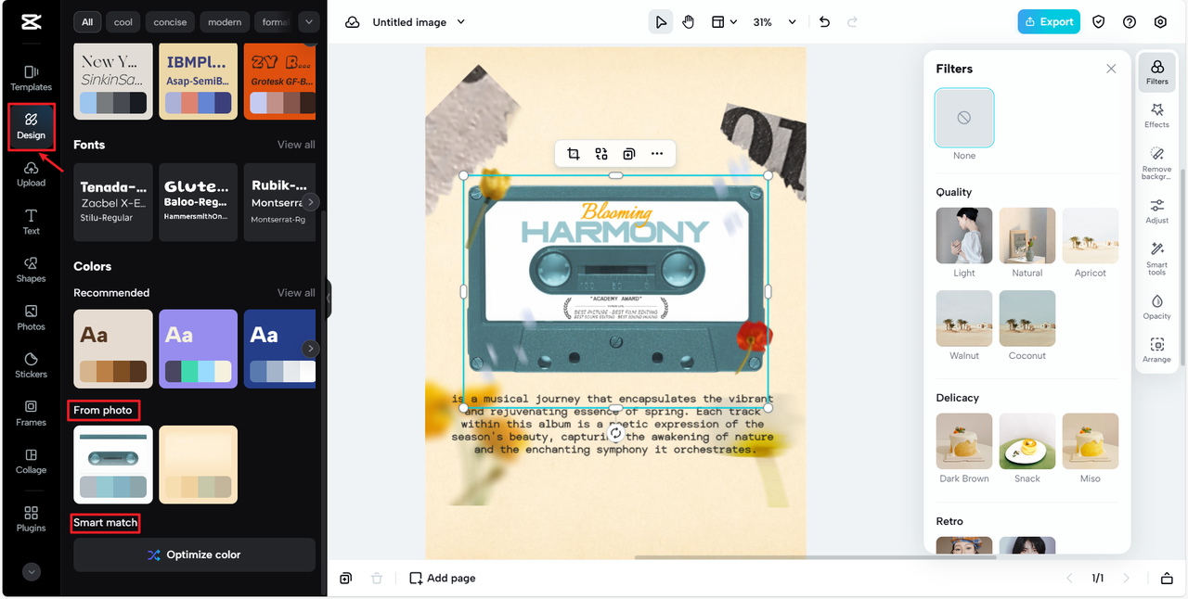Select the cool style filter tag
This screenshot has height=599, width=1188.
pos(123,22)
